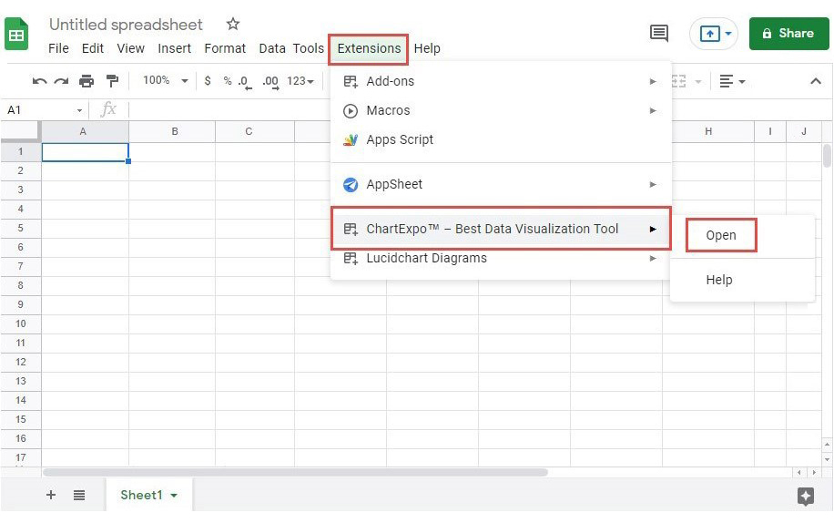Click the Lucidchart Diagrams add-on icon
834x523 pixels.
[x=351, y=259]
